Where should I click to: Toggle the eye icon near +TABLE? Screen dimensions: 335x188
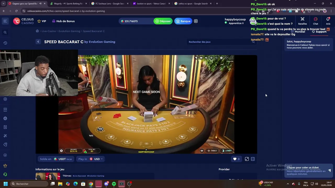[202, 151]
